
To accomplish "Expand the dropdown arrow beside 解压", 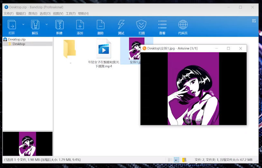I will tap(47, 24).
